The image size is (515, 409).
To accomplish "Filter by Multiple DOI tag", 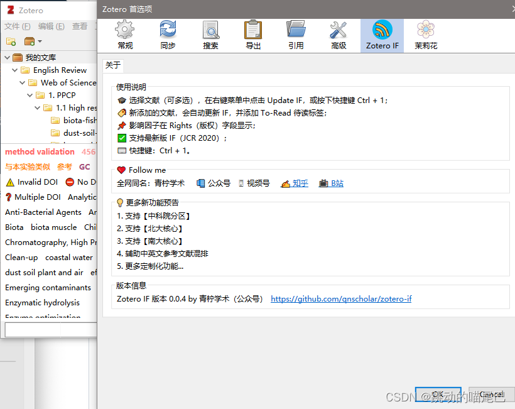I will 33,197.
